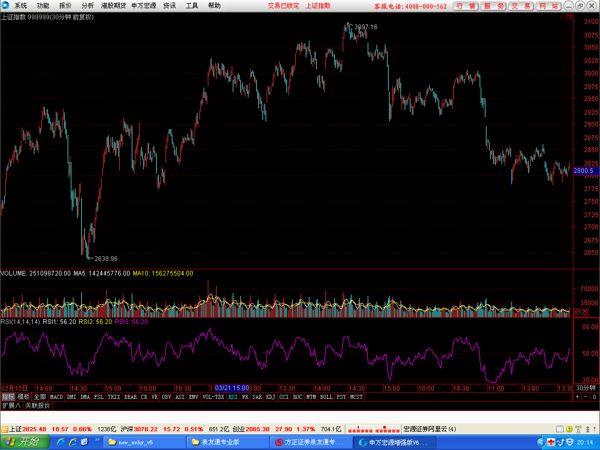Screen dimensions: 600x450
Task: Switch the indicator to DMI
Action: [x=71, y=397]
